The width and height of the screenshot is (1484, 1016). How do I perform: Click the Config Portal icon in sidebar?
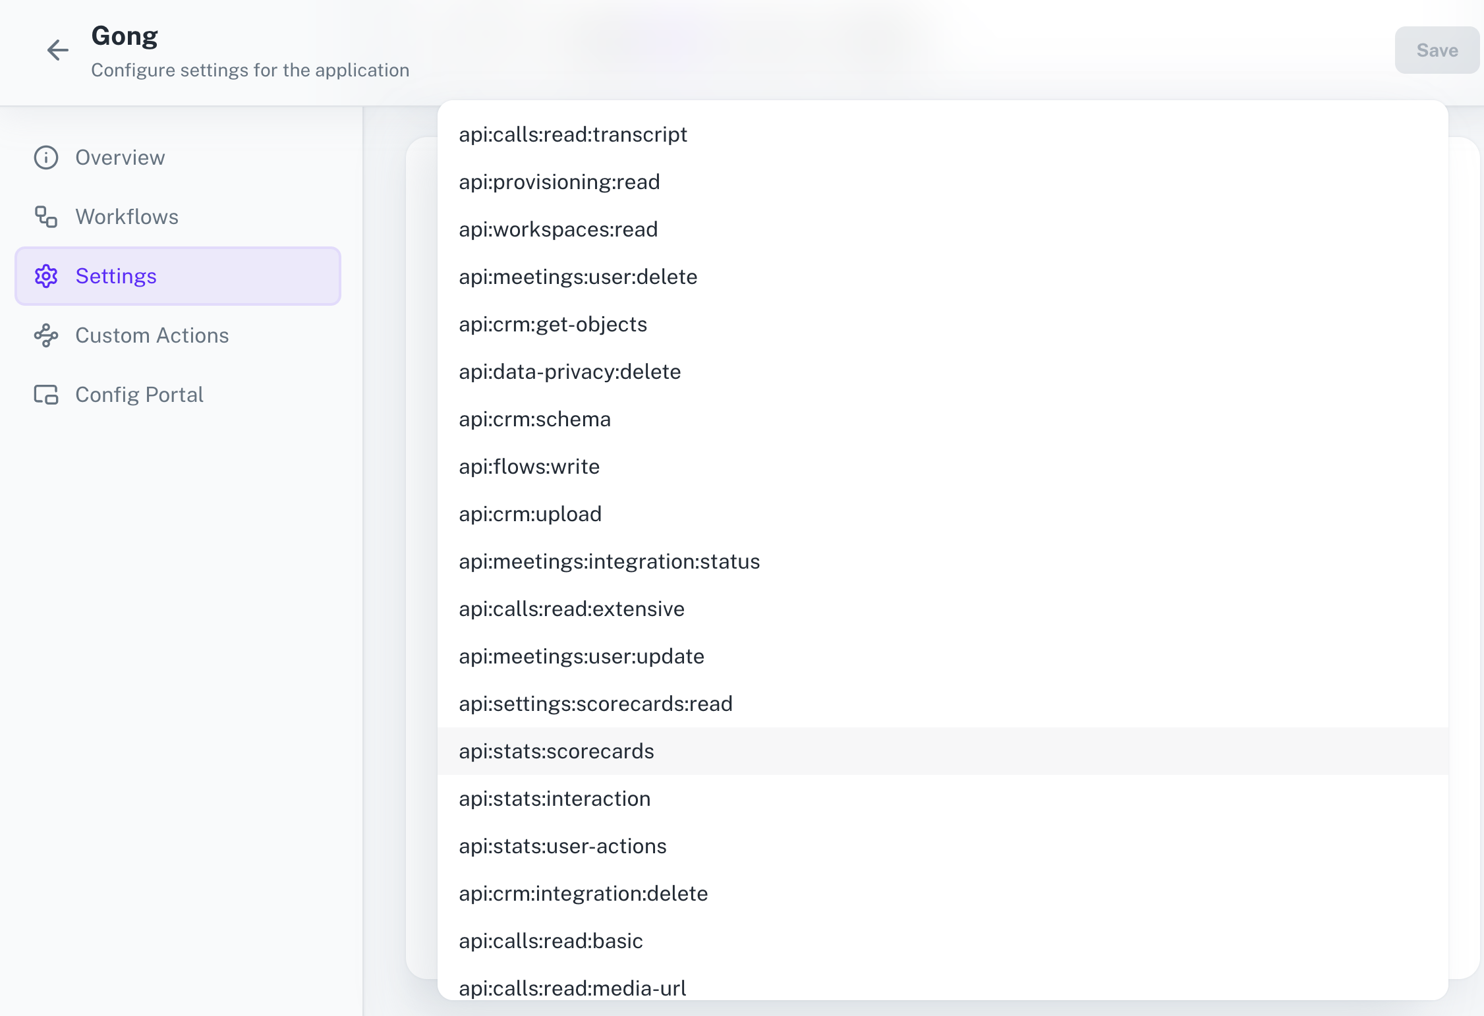pyautogui.click(x=45, y=394)
